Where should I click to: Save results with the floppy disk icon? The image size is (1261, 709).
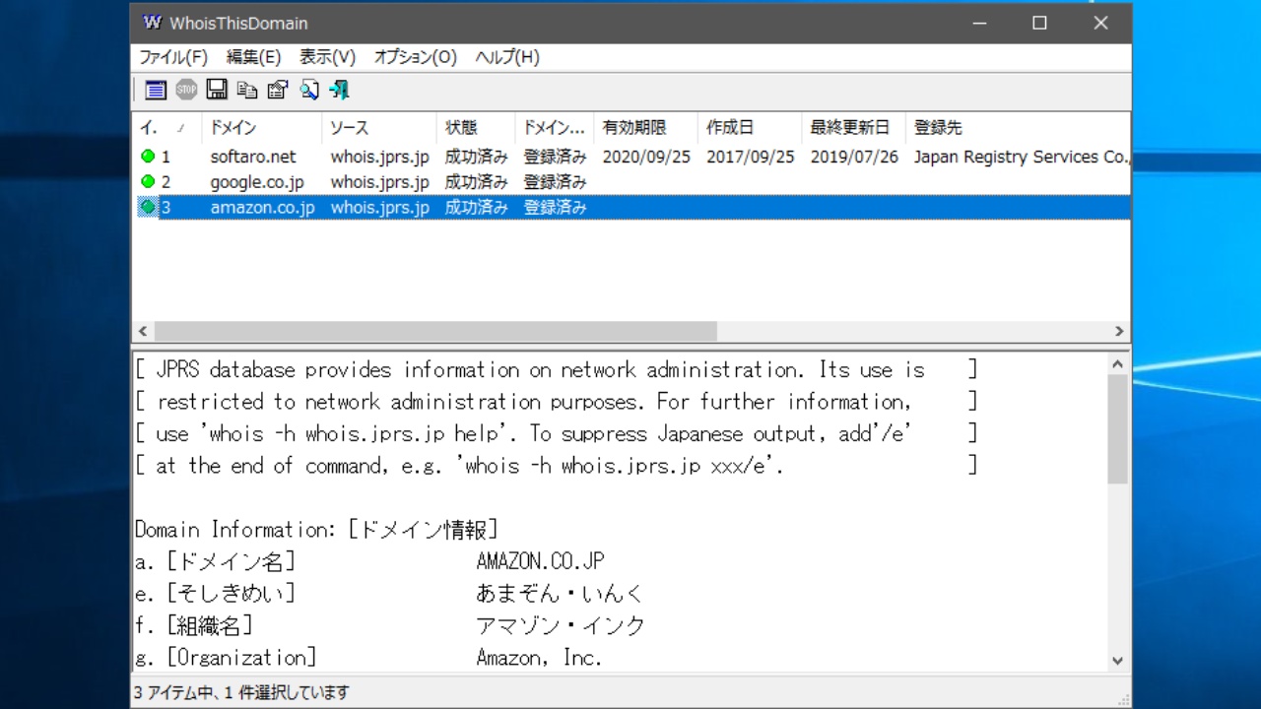217,90
